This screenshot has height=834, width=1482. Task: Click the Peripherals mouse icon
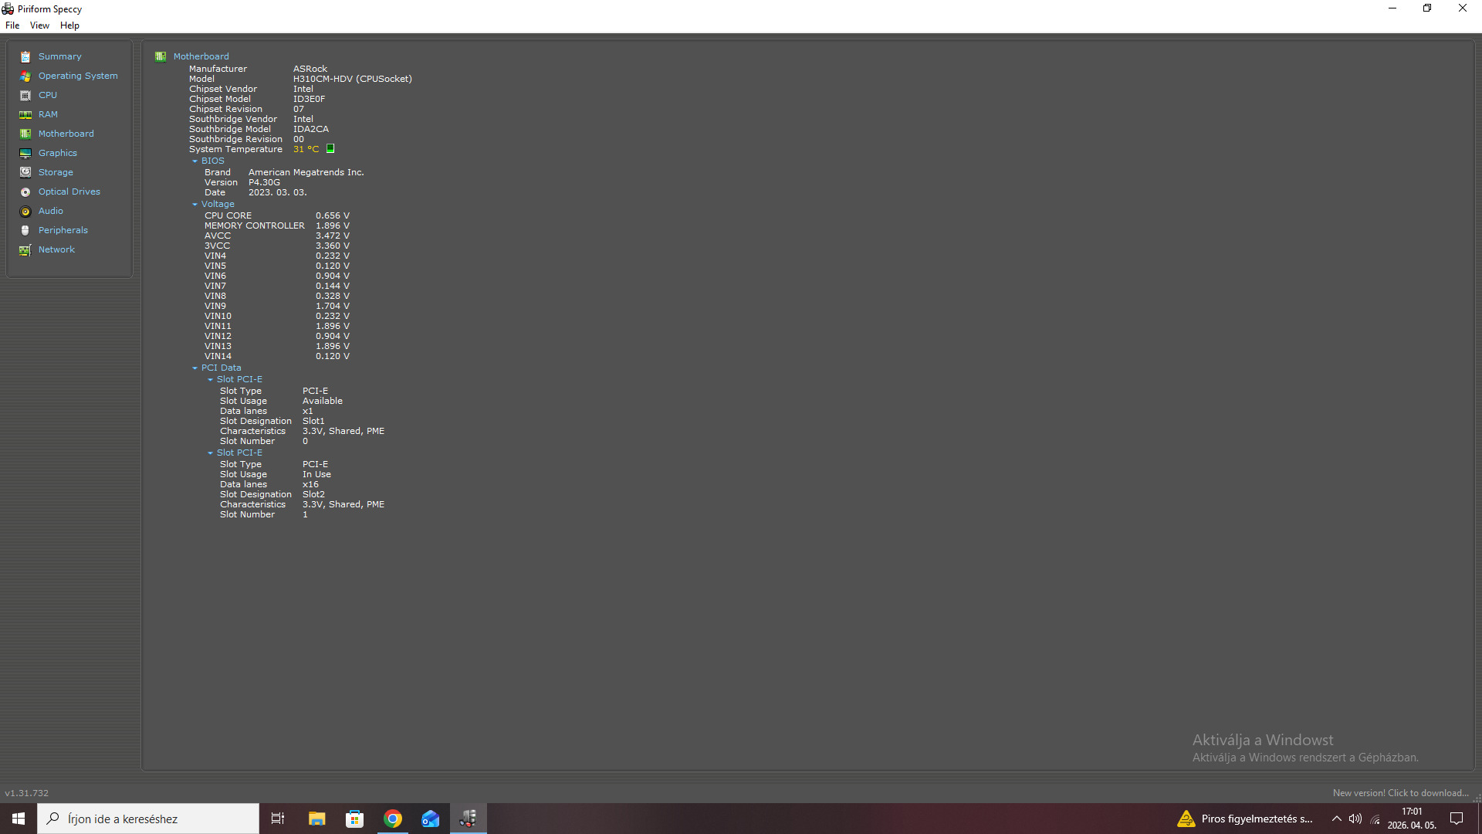tap(25, 231)
